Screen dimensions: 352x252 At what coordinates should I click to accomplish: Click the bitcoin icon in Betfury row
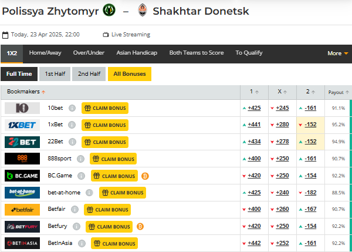point(140,227)
